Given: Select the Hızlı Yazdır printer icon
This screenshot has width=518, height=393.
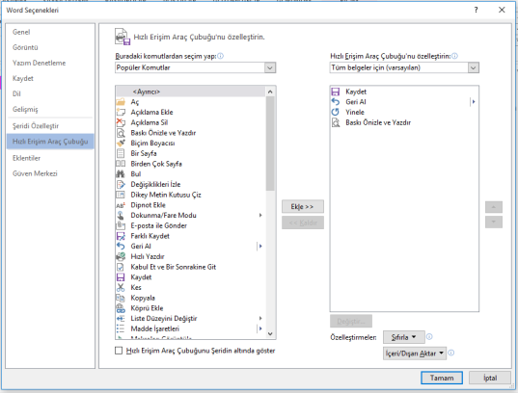Looking at the screenshot, I should [121, 256].
